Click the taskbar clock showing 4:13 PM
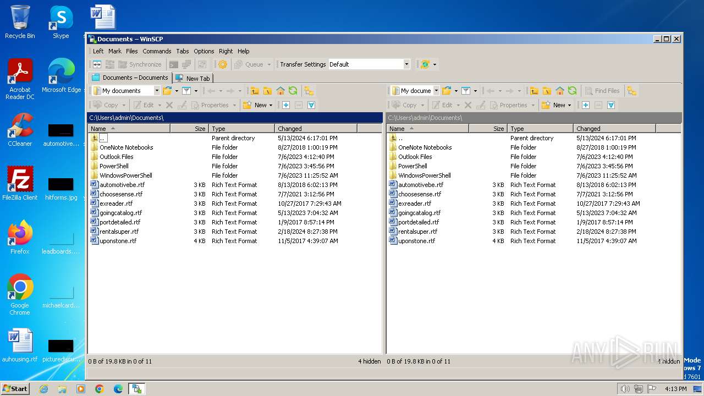Screen dimensions: 704x396 pos(675,389)
